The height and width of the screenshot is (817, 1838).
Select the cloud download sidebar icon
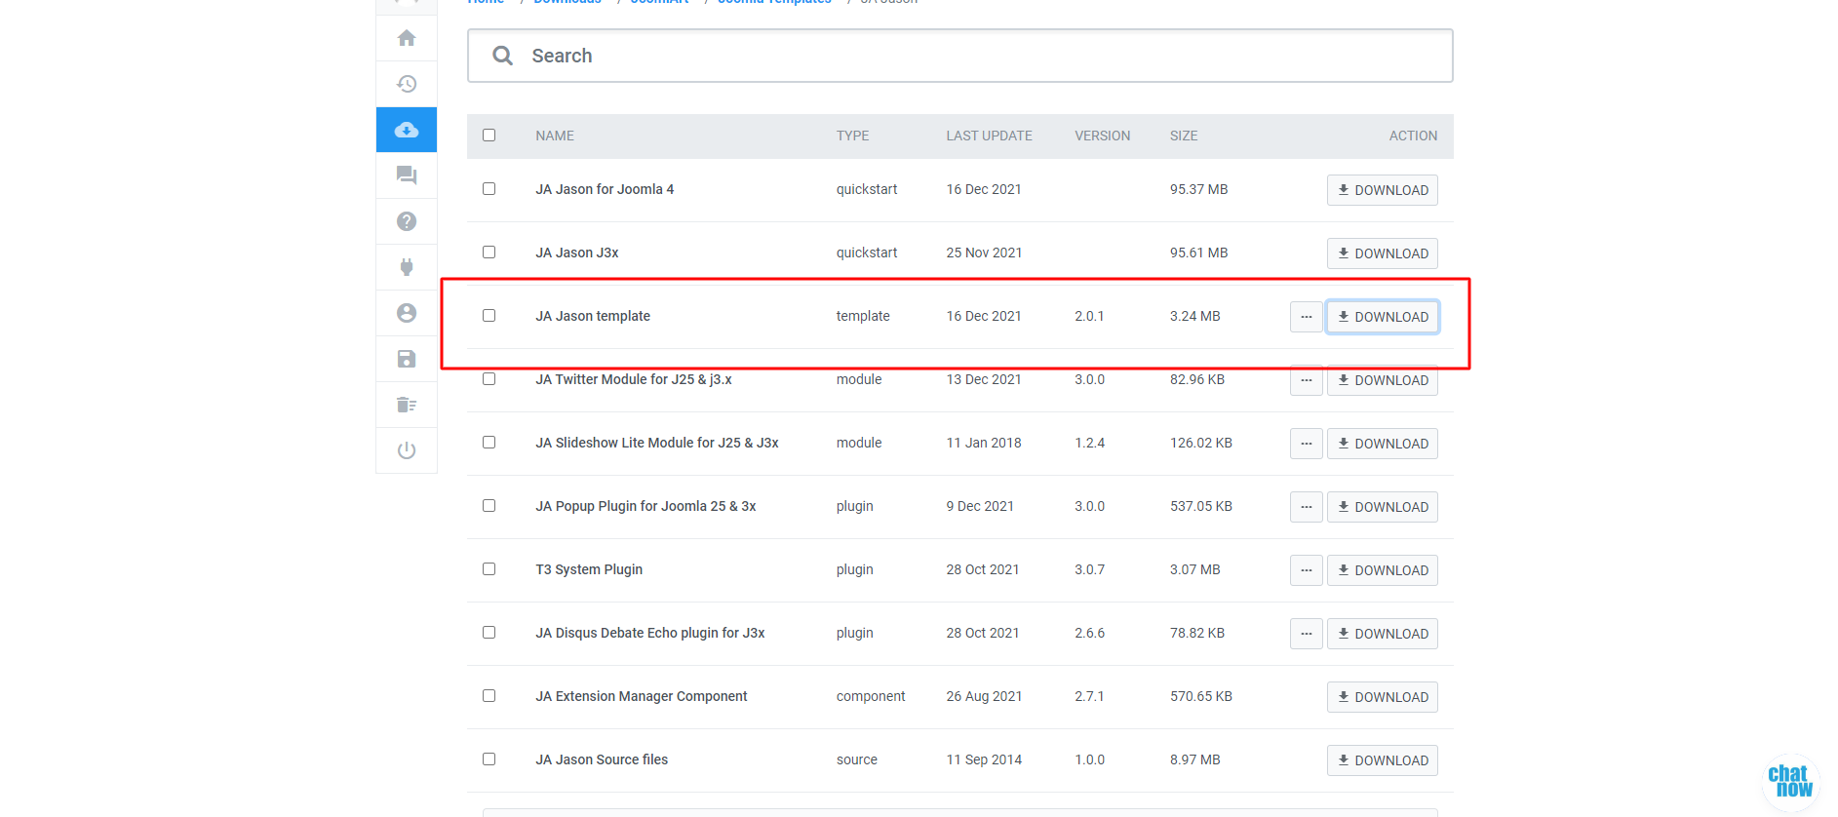tap(407, 130)
